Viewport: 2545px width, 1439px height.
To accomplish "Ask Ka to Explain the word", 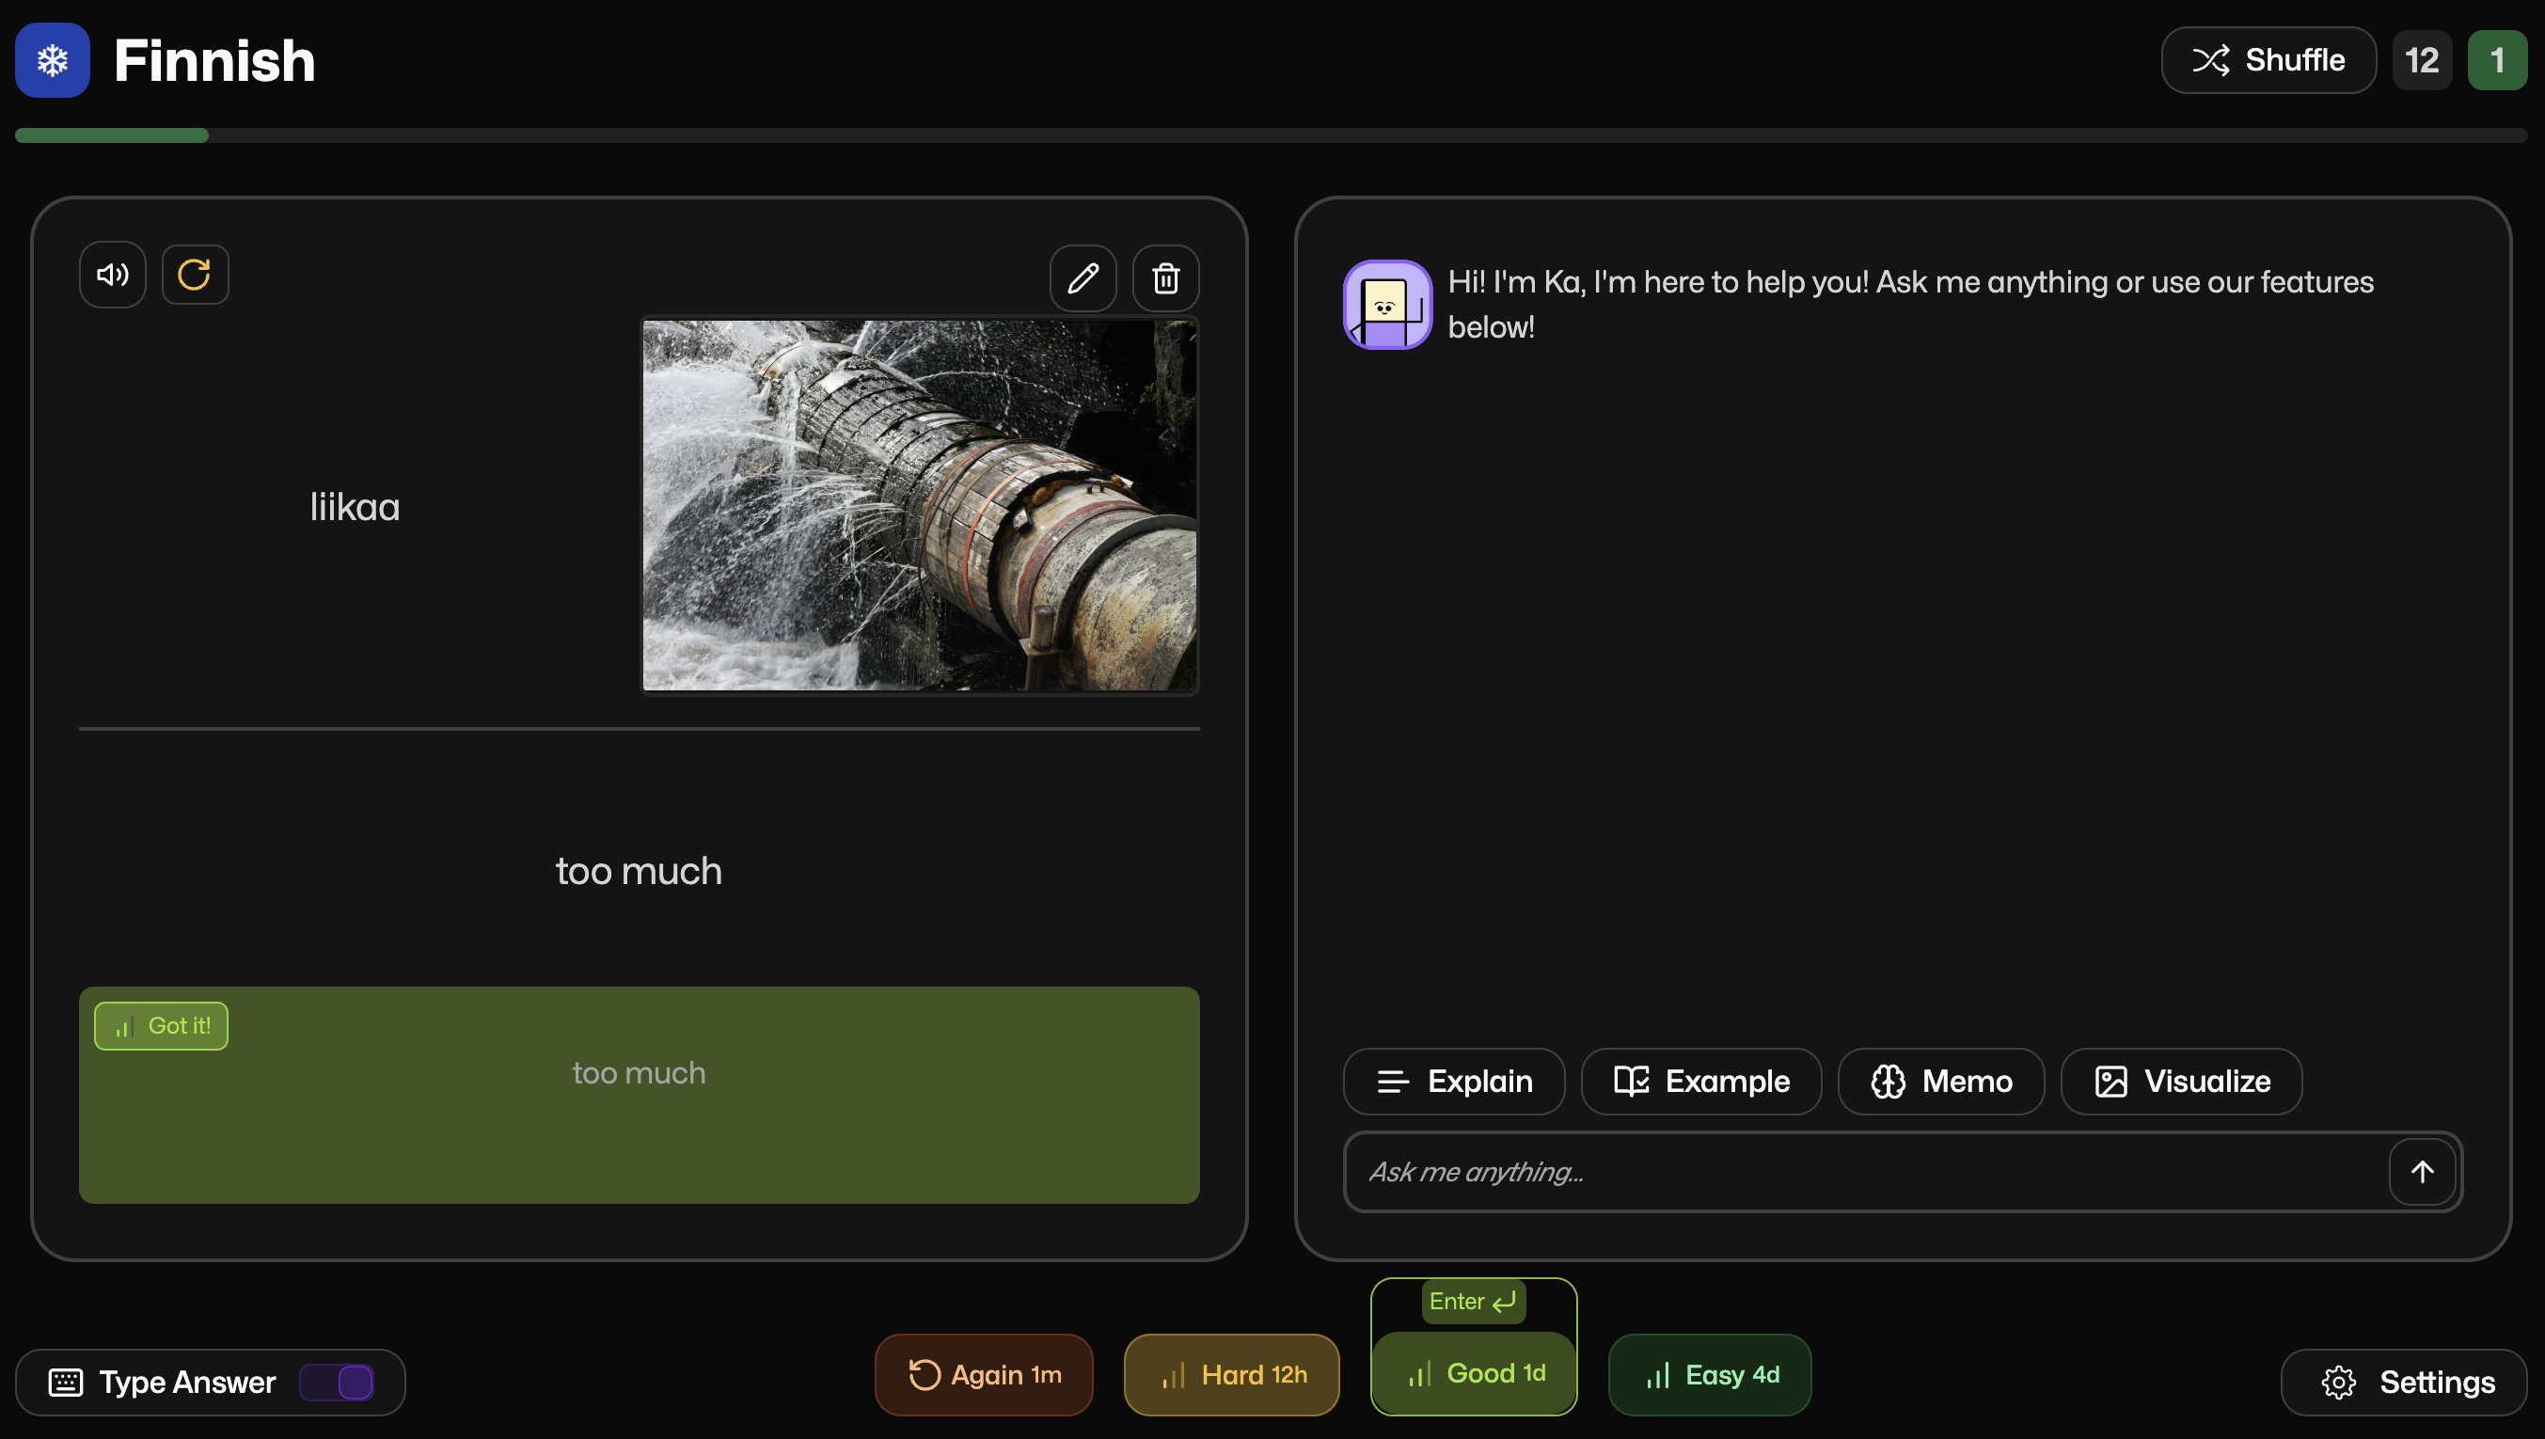I will [1453, 1082].
